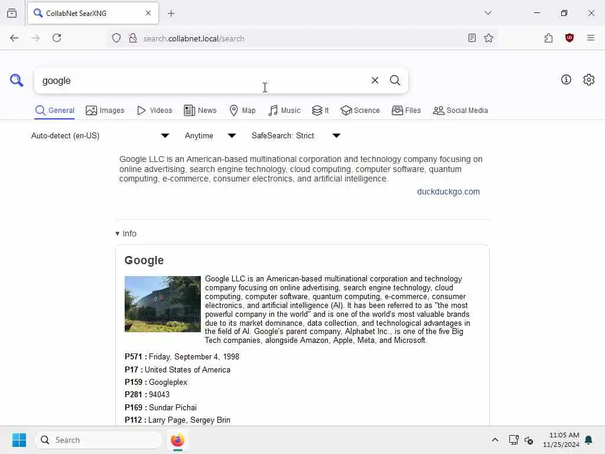This screenshot has height=454, width=605.
Task: Select the P159 Googleplex row
Action: [156, 382]
